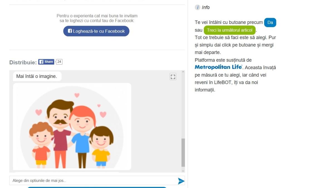Send the message with the paper plane icon
Image resolution: width=334 pixels, height=188 pixels.
[181, 181]
